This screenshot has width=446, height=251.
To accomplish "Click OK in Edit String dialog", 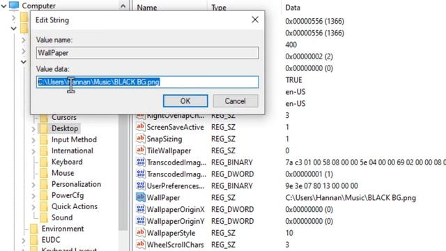I will point(185,101).
